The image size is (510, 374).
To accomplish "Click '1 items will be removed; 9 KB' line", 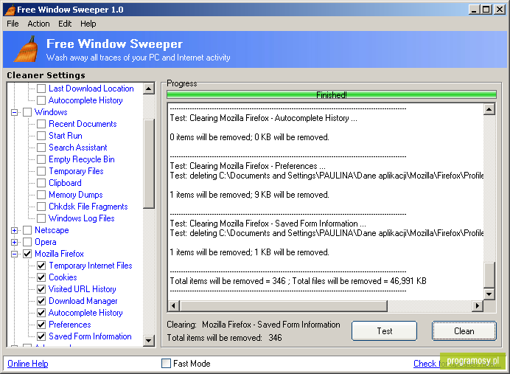I will tap(249, 195).
